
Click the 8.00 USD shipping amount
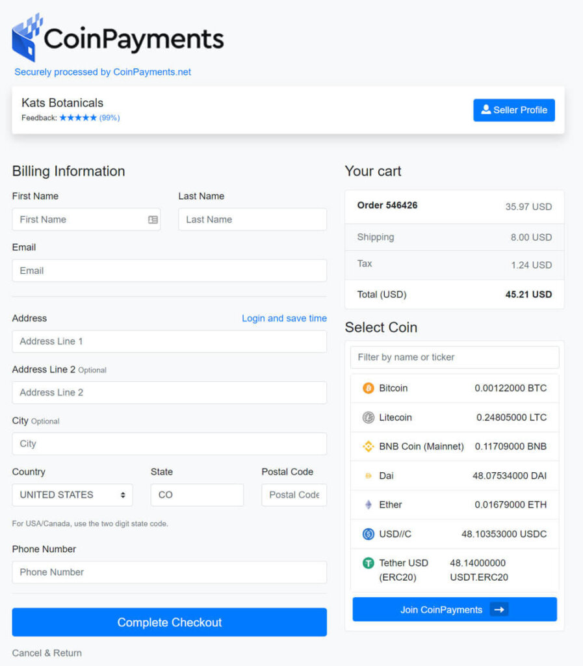pyautogui.click(x=531, y=237)
